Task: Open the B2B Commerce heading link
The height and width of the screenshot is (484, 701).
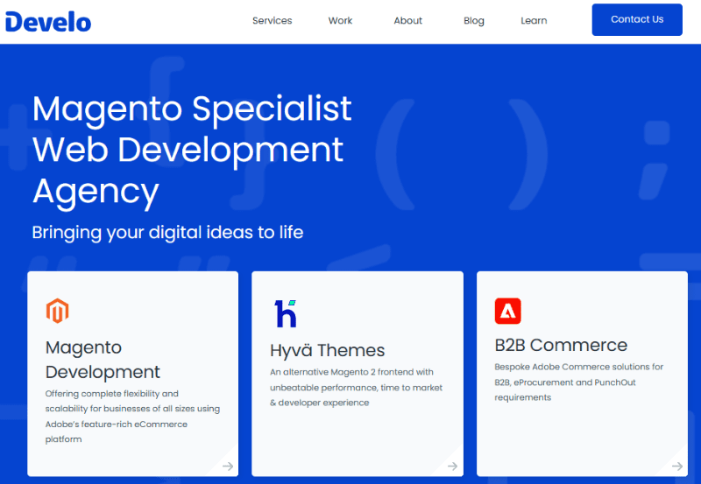Action: [561, 345]
